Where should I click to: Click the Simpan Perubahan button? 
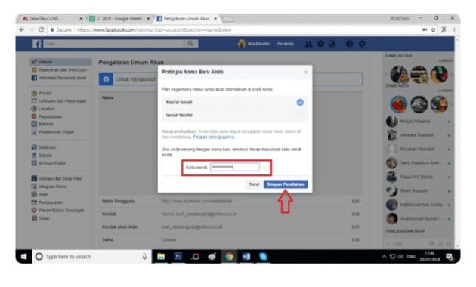[286, 184]
